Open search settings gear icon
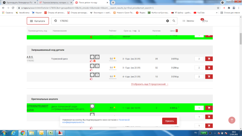The width and height of the screenshot is (242, 136). (x=168, y=21)
